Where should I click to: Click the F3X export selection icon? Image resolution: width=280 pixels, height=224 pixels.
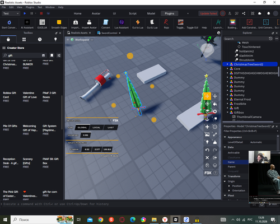(x=215, y=158)
